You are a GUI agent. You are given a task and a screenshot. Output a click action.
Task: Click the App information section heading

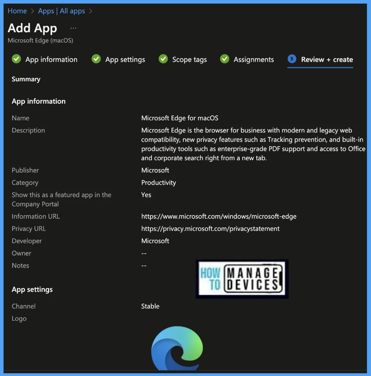pyautogui.click(x=39, y=101)
